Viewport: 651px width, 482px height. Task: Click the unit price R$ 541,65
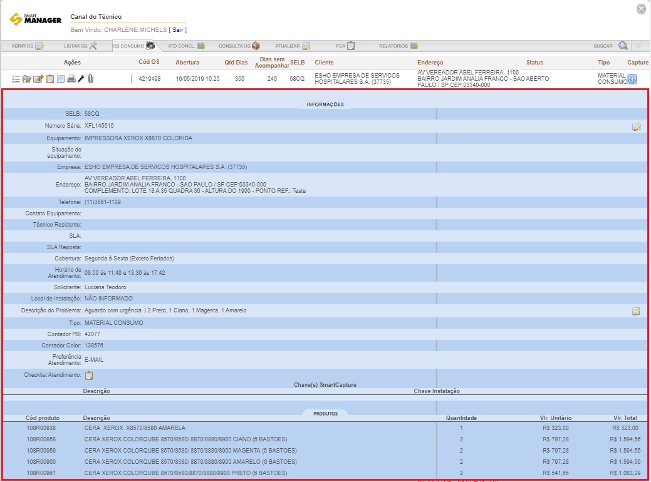556,473
